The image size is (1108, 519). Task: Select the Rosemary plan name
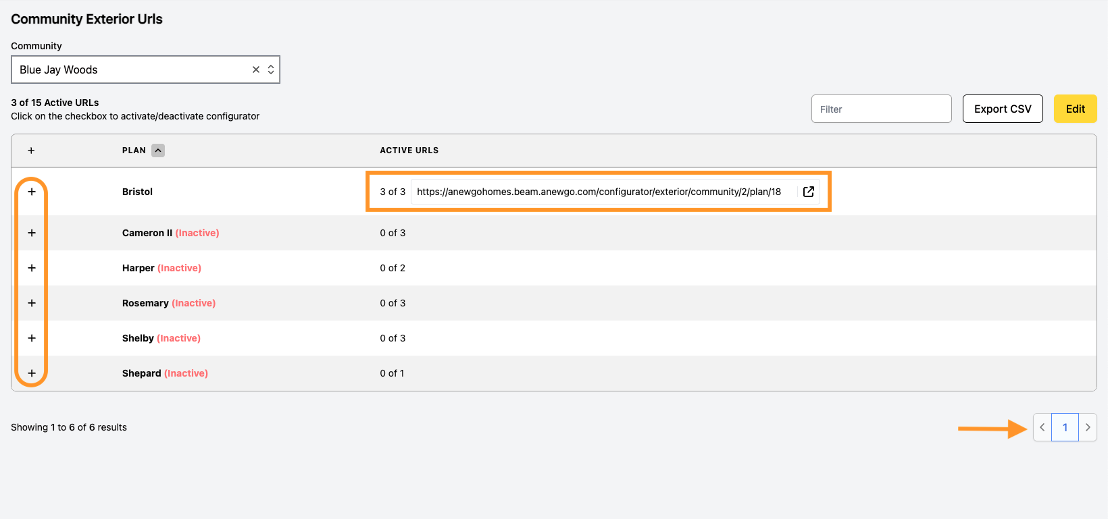click(x=145, y=303)
